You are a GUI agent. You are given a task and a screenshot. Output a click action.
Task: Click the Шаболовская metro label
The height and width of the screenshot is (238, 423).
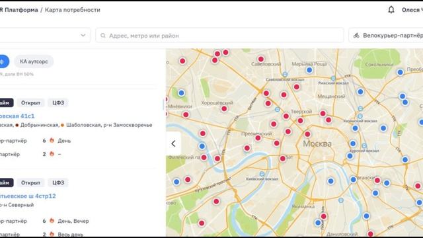click(83, 125)
